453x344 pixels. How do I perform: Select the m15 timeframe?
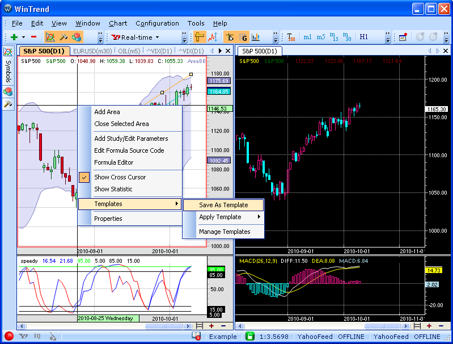click(x=334, y=37)
